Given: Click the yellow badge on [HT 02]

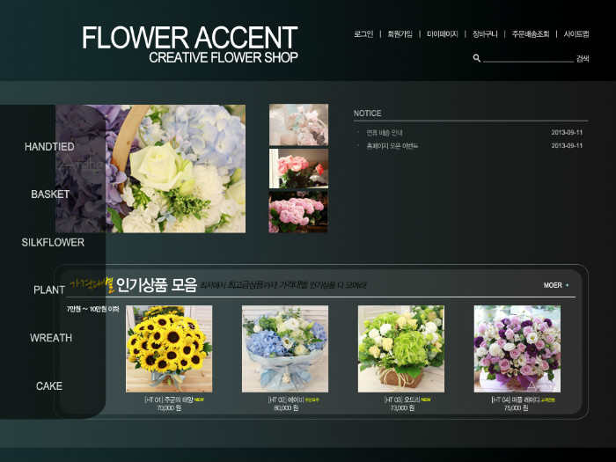Looking at the screenshot, I should (x=312, y=400).
